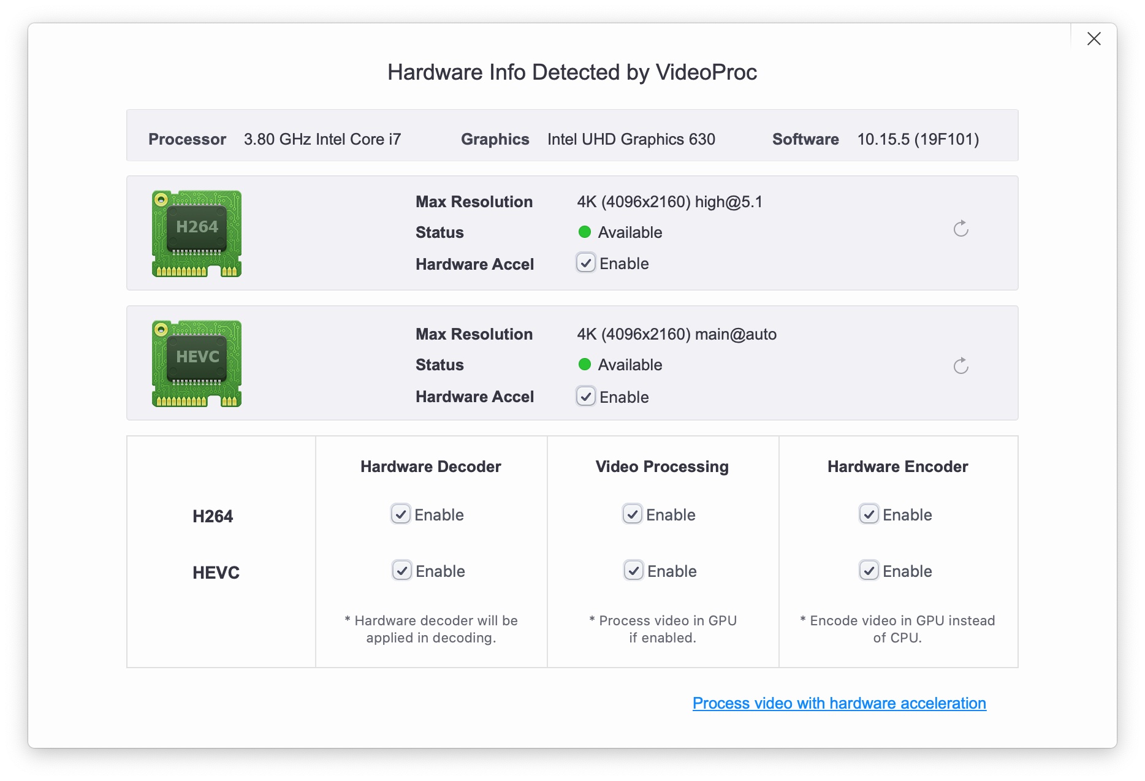1145x781 pixels.
Task: Click 'Hardware decoder will be applied' note
Action: tap(431, 629)
